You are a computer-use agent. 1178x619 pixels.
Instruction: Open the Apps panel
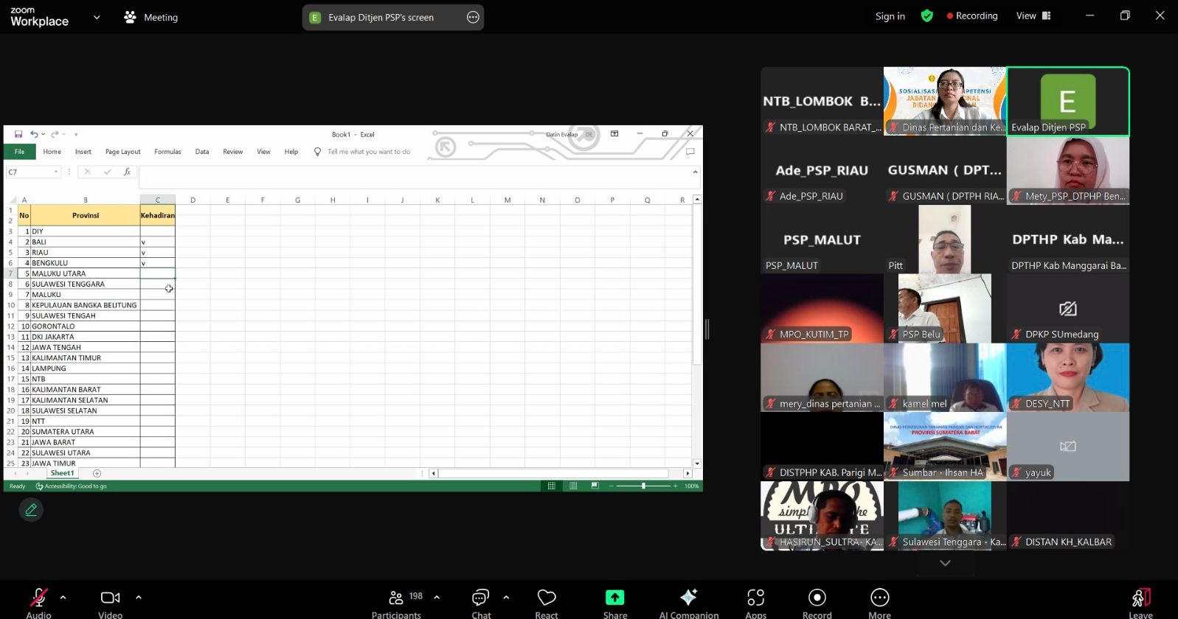[x=755, y=601]
